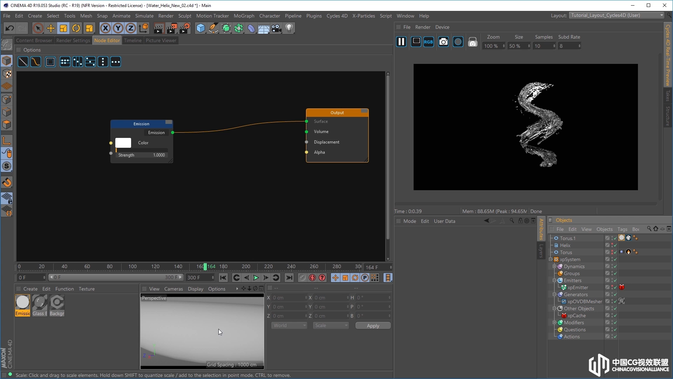
Task: Open the spline Pen tool
Action: pos(213,28)
